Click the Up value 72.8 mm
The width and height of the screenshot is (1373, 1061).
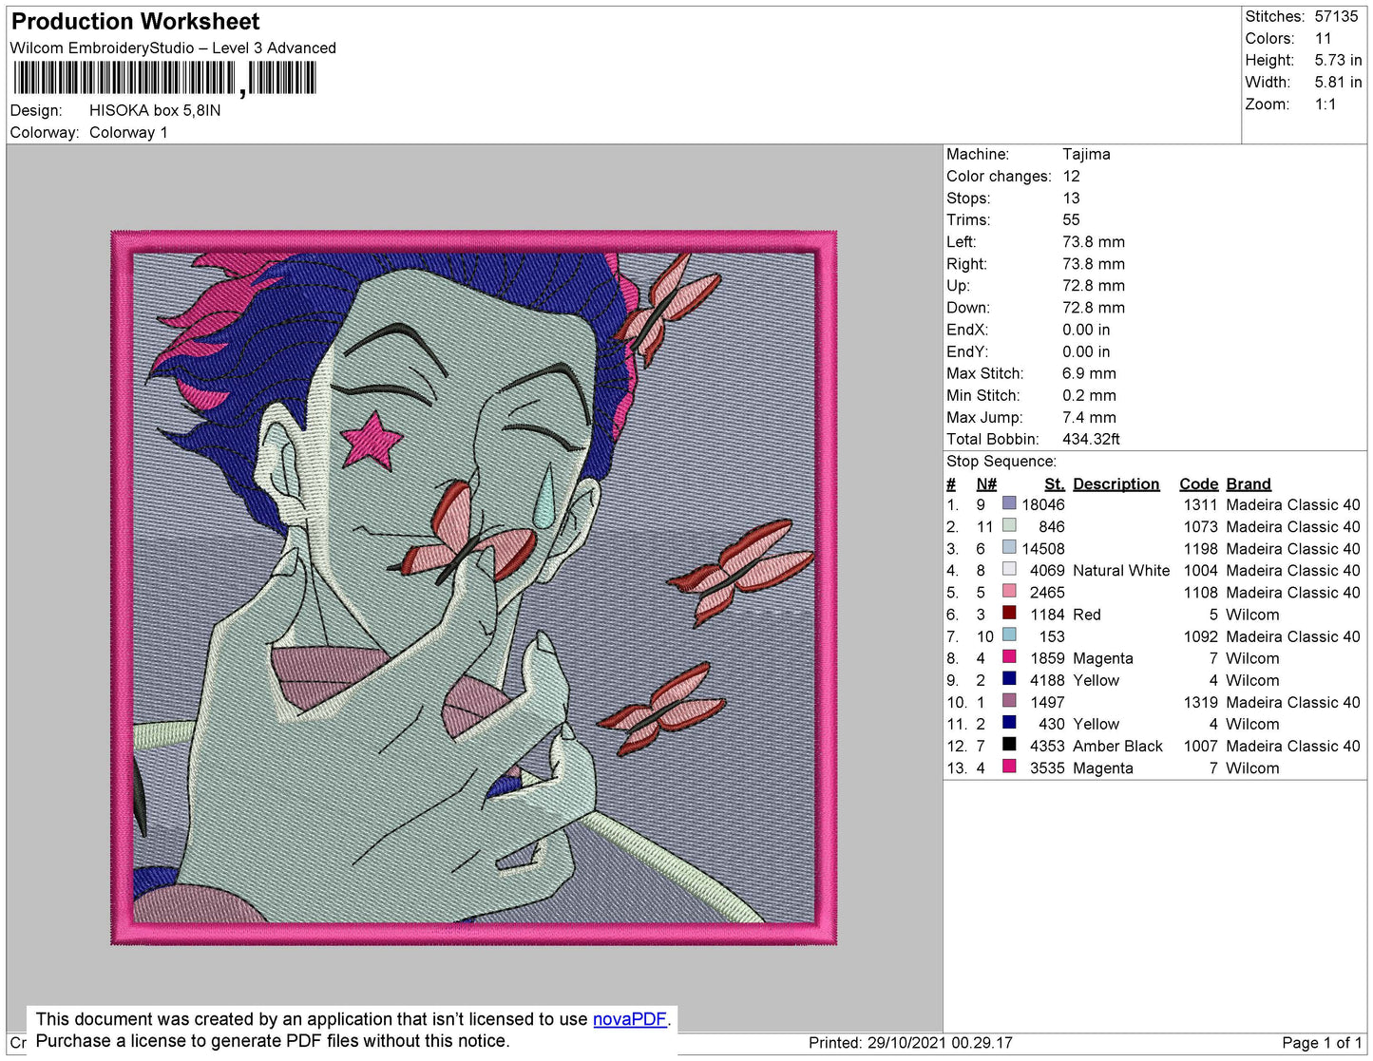click(1094, 285)
